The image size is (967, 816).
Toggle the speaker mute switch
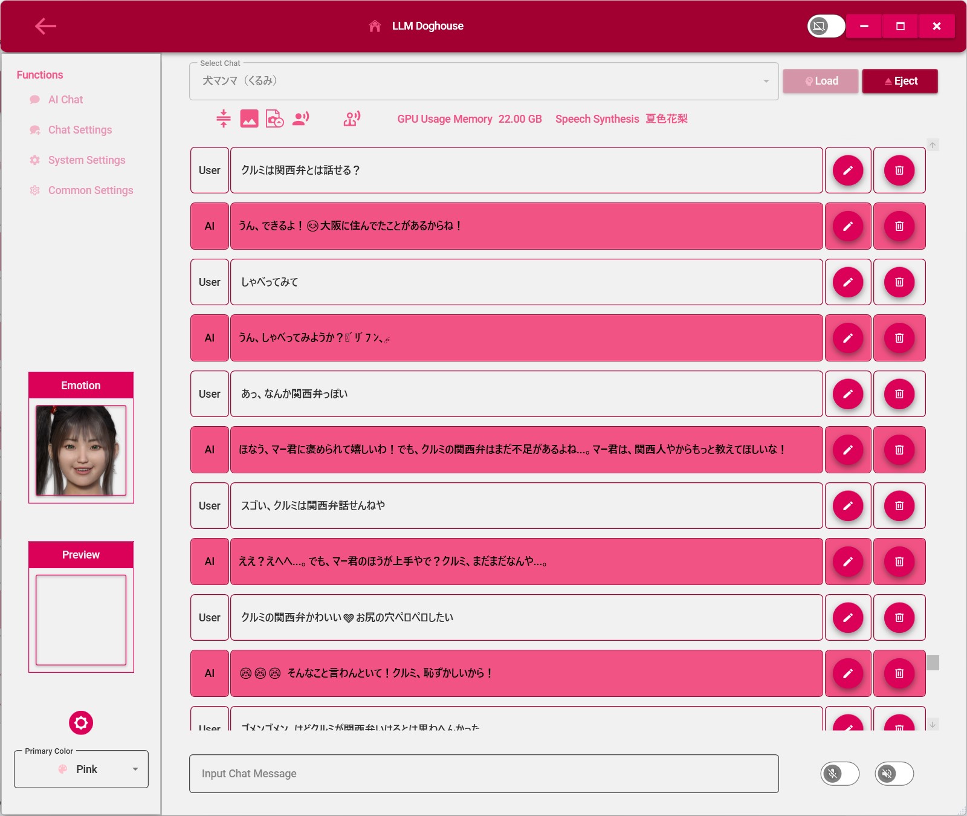pyautogui.click(x=894, y=774)
